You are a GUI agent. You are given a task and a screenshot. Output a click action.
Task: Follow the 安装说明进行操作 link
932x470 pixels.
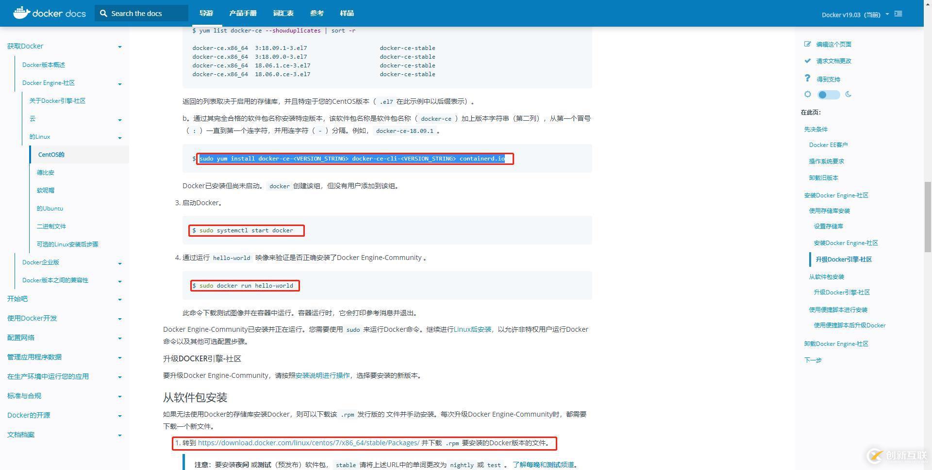pos(322,375)
